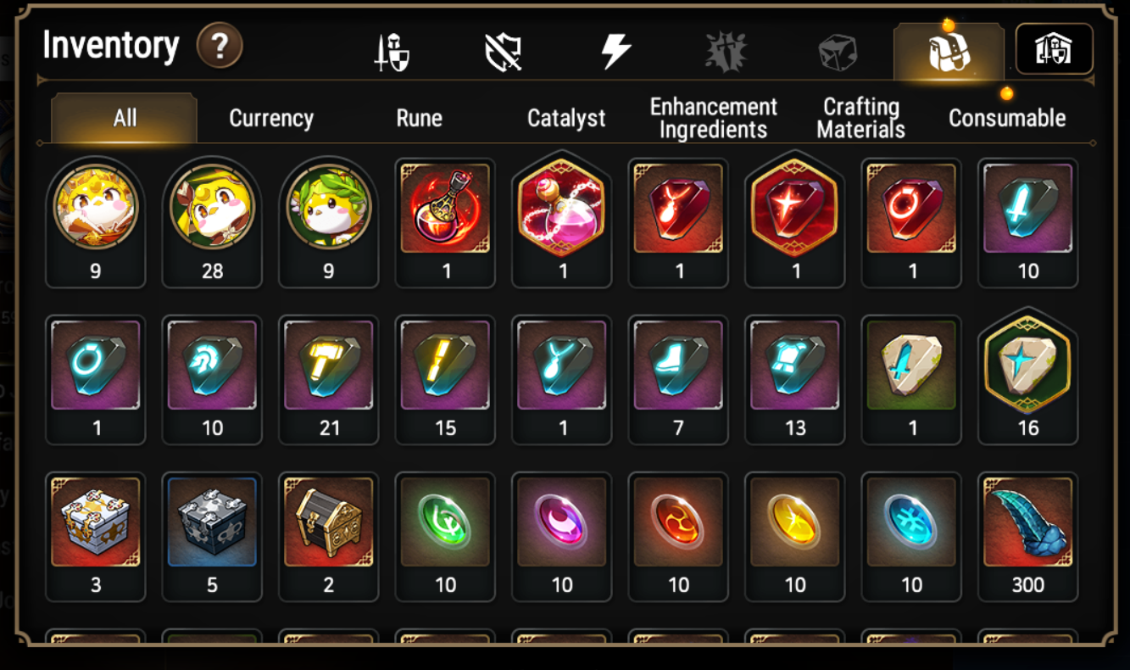Switch to the Rune tab
The image size is (1130, 670).
tap(419, 118)
